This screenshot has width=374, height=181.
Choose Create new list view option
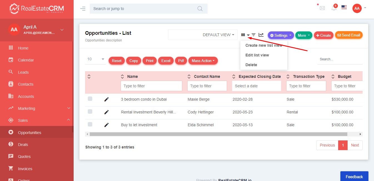pyautogui.click(x=264, y=45)
